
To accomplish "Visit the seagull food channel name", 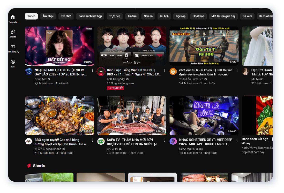I will (x=48, y=149).
